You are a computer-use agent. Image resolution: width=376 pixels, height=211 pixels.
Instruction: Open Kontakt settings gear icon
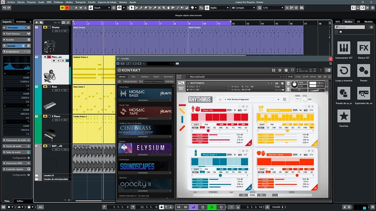tap(280, 70)
